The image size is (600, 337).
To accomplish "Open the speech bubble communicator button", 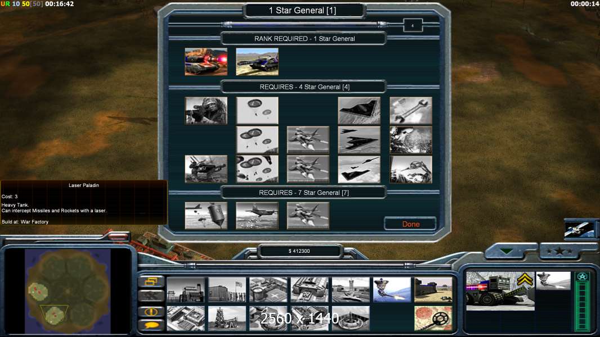I will tap(151, 325).
